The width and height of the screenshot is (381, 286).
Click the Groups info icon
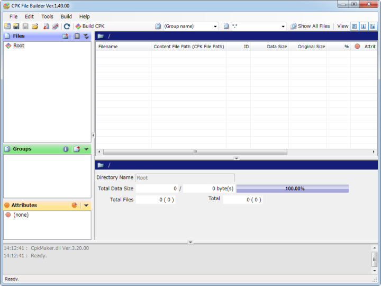(x=66, y=149)
